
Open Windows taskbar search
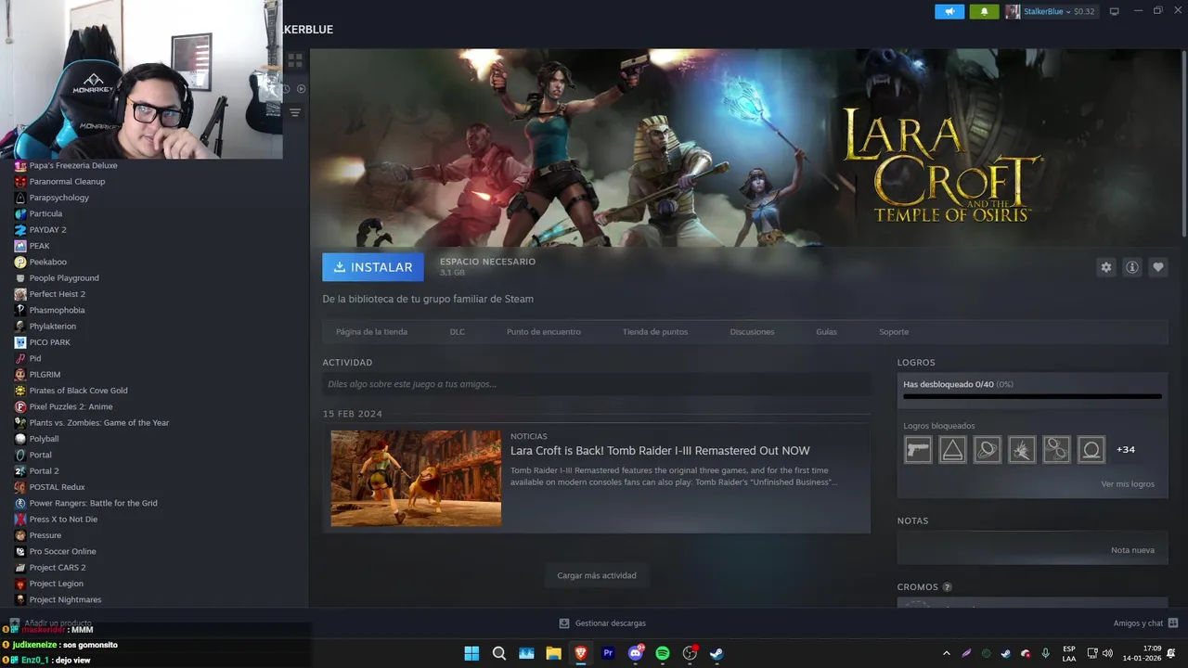tap(498, 653)
